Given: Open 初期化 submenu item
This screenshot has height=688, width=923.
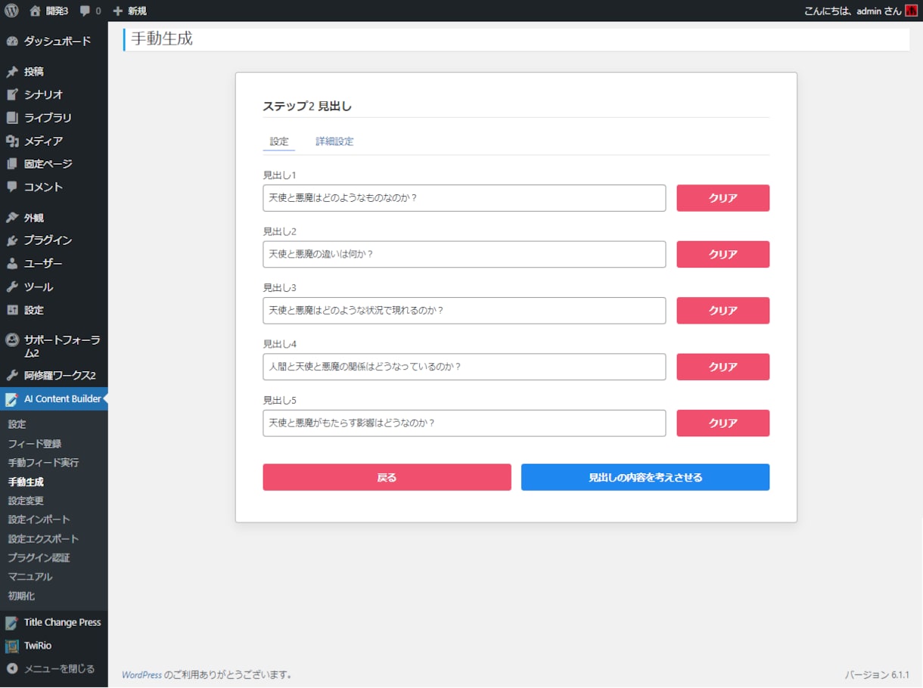Looking at the screenshot, I should (x=21, y=596).
